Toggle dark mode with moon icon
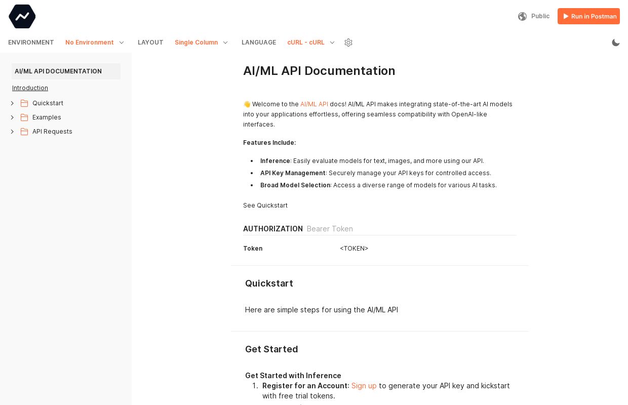The height and width of the screenshot is (405, 628). point(616,43)
